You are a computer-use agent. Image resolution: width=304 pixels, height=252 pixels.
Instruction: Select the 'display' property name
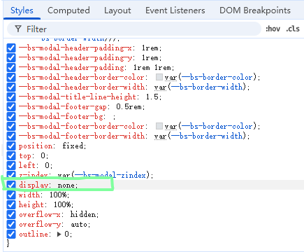point(34,185)
